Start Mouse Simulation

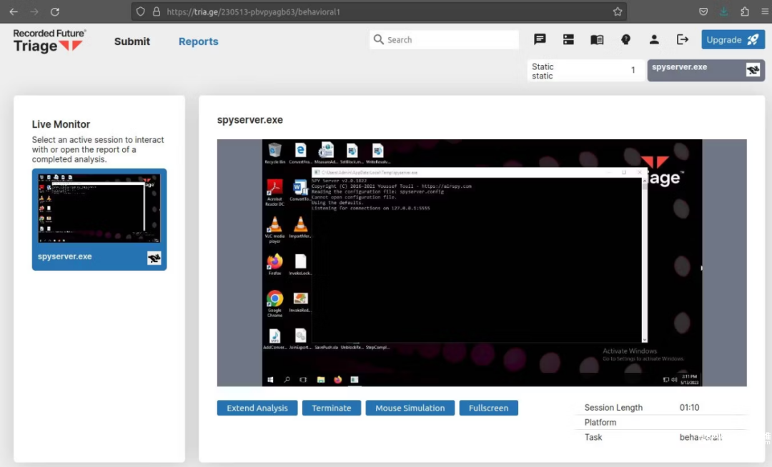pyautogui.click(x=410, y=408)
